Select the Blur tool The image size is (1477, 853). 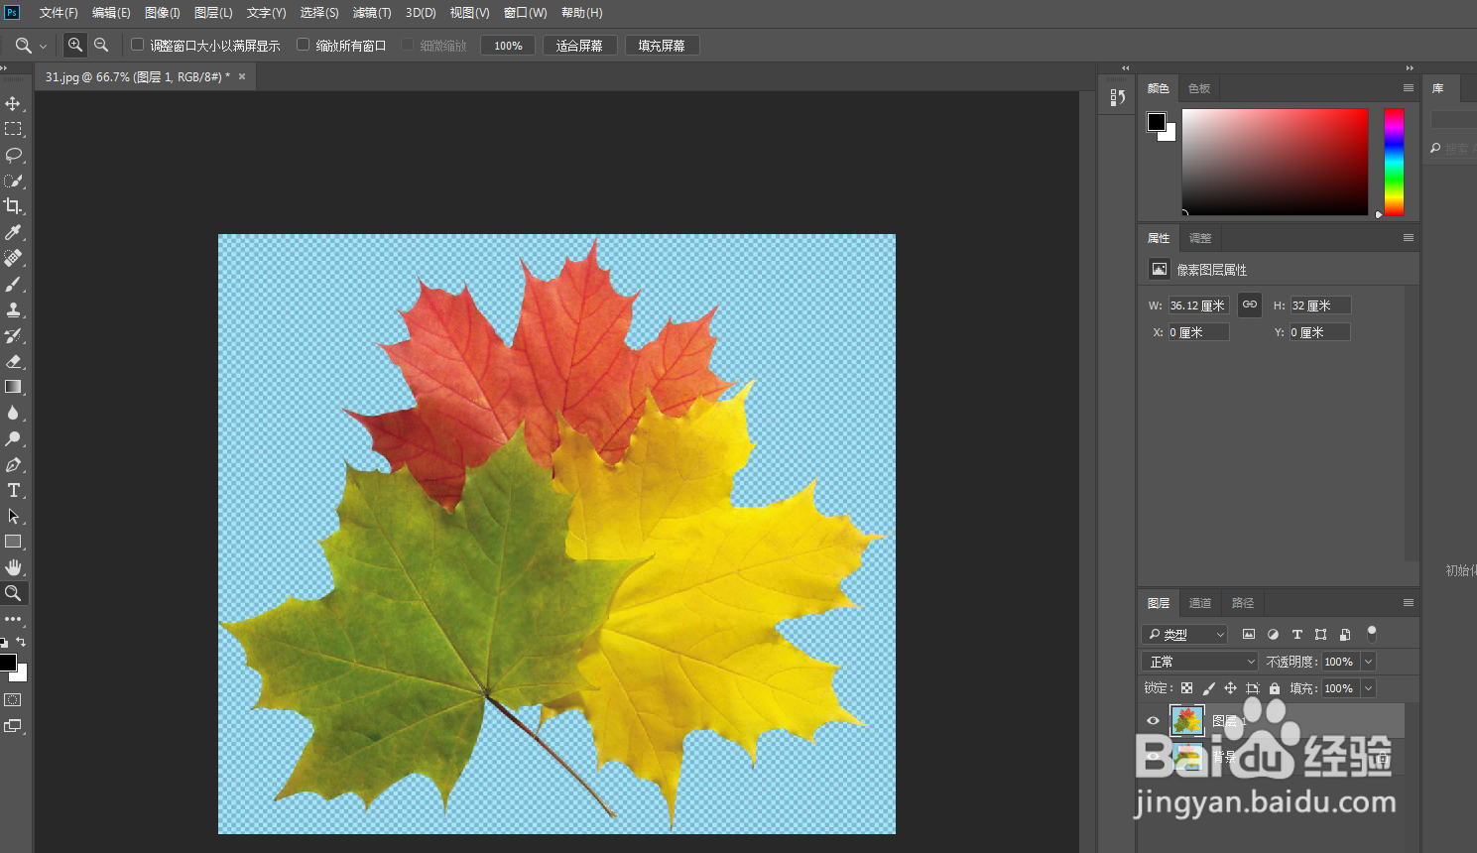pos(13,413)
